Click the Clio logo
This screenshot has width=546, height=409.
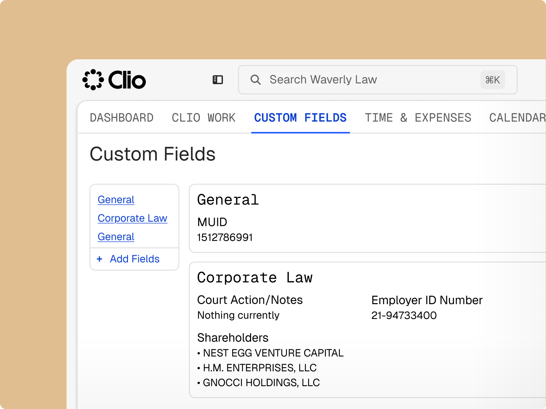(114, 80)
